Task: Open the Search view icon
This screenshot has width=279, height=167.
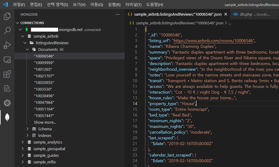Action: click(x=7, y=31)
